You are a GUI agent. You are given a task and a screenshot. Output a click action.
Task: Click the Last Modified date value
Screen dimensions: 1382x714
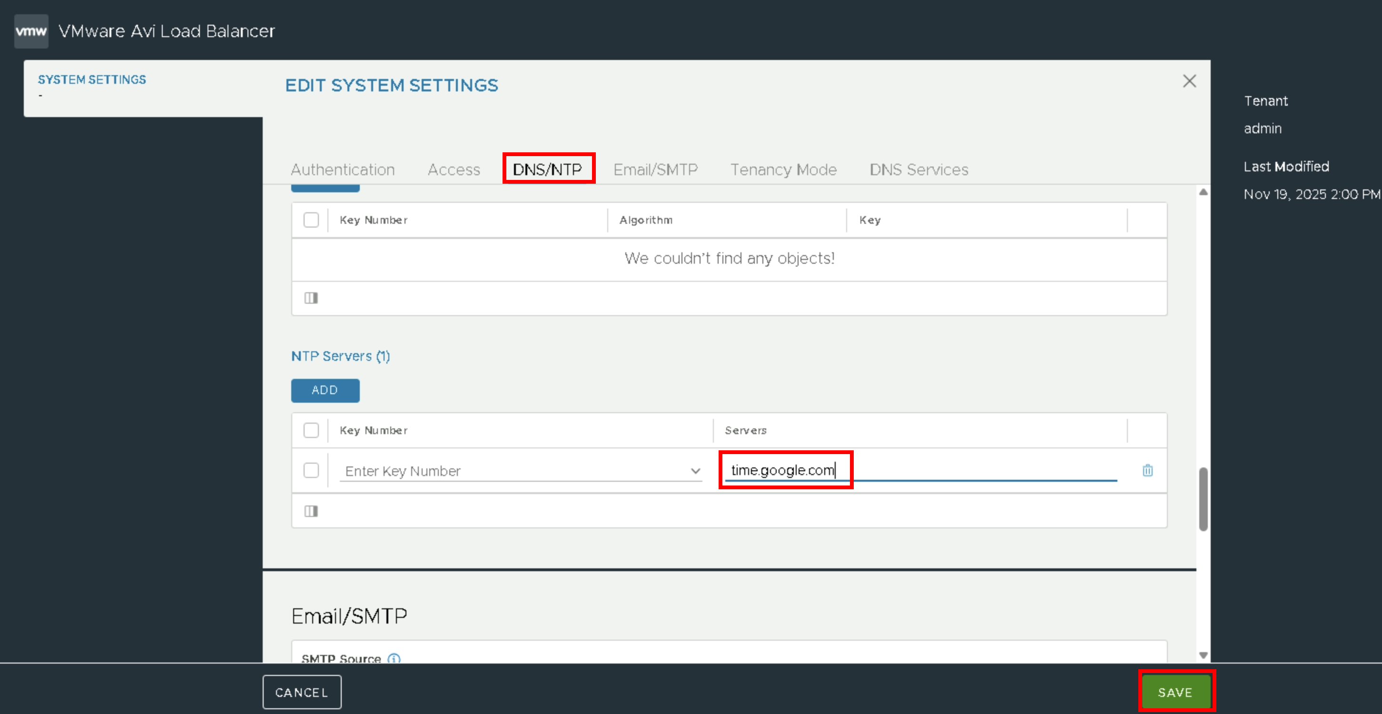click(1311, 194)
